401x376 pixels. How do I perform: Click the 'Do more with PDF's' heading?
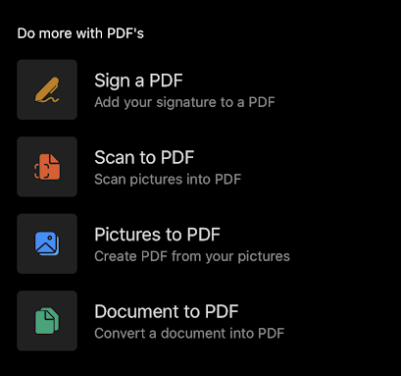(x=80, y=33)
